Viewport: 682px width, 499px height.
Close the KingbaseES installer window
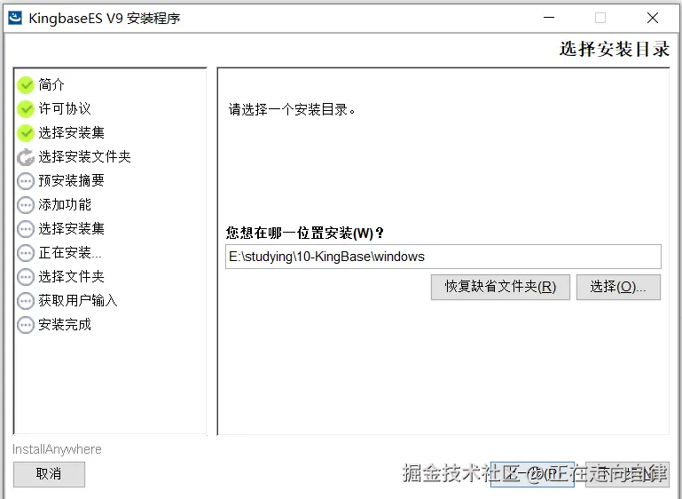[x=653, y=18]
